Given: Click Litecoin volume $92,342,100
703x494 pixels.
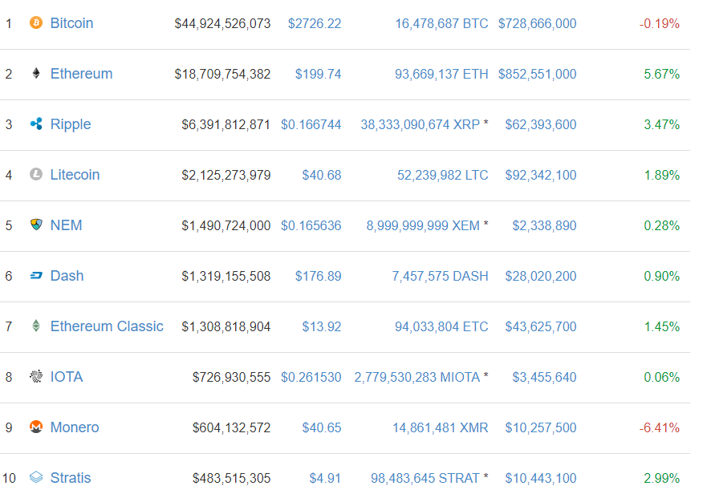Looking at the screenshot, I should click(x=541, y=175).
